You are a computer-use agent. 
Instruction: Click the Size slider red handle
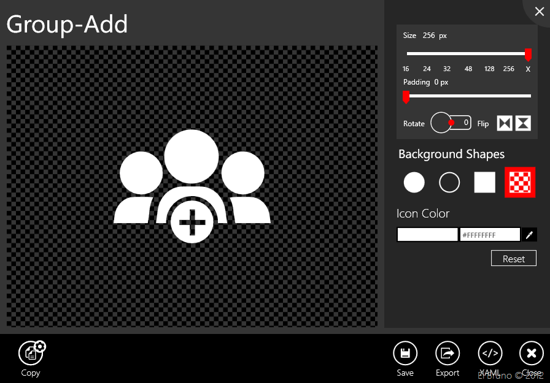[x=528, y=55]
